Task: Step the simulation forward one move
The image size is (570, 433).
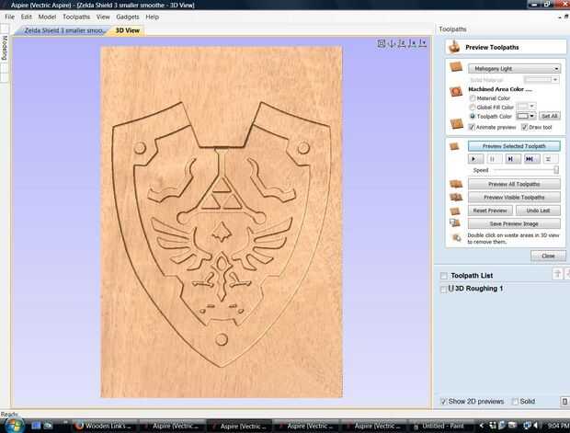Action: pyautogui.click(x=513, y=159)
